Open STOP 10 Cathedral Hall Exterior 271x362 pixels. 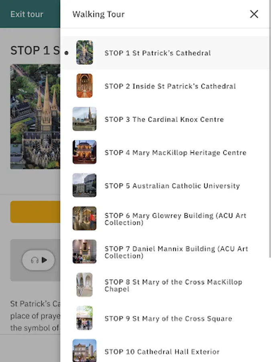tap(162, 352)
